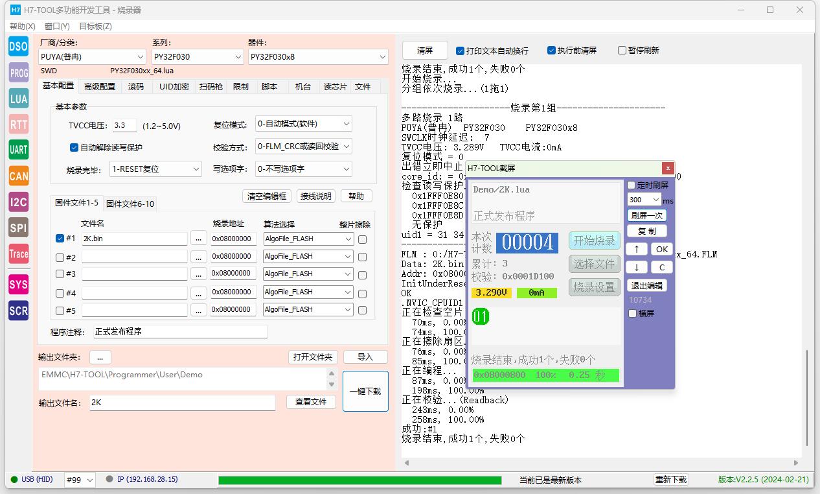820x494 pixels.
Task: Click the green download progress bar
Action: 360,480
